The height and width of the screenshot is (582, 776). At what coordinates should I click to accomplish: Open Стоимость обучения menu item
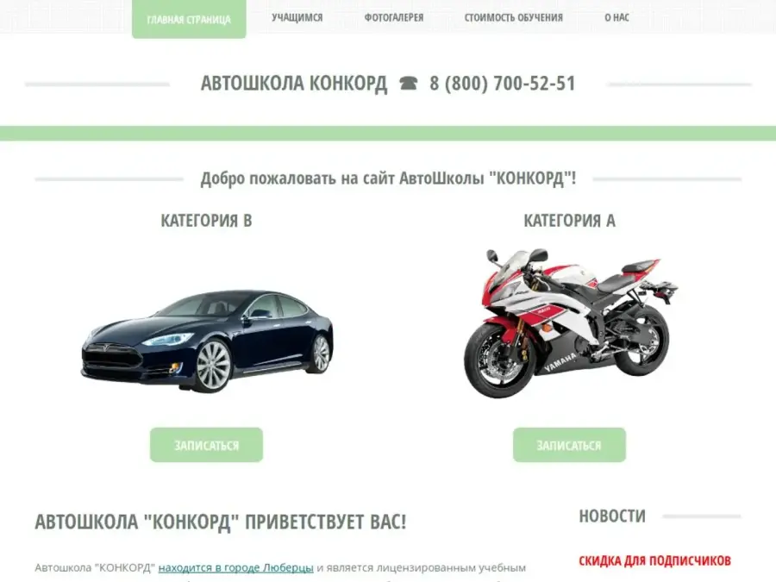[513, 17]
